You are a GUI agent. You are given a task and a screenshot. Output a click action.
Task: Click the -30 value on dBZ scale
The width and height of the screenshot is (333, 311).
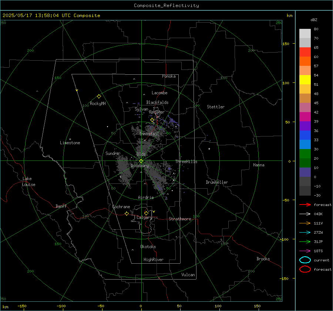[317, 195]
